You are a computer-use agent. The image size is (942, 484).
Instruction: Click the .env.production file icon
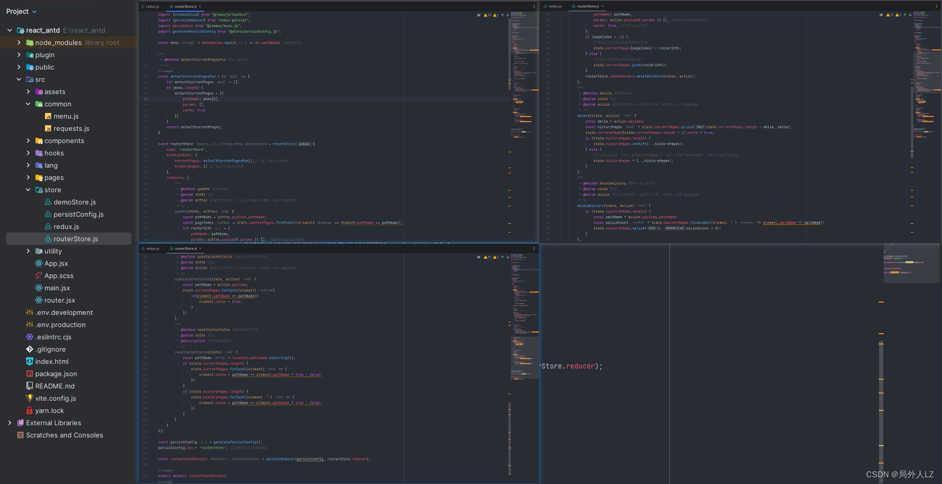30,325
